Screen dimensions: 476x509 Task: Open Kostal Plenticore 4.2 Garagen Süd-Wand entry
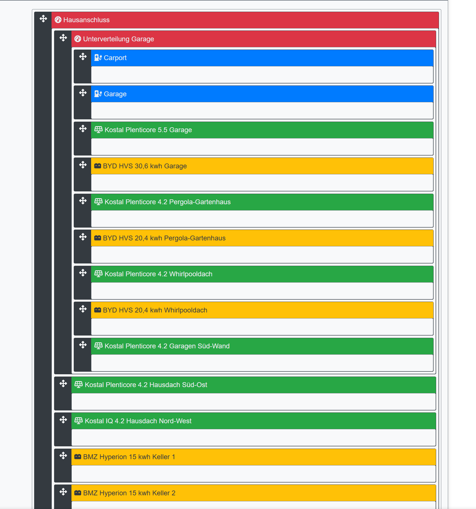point(256,346)
